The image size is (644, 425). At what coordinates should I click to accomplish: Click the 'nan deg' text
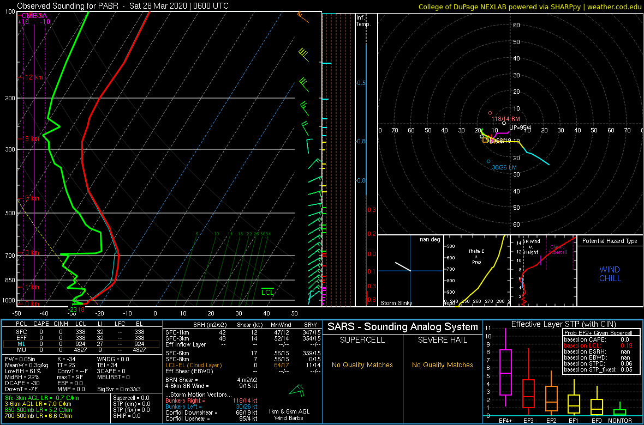tap(430, 240)
